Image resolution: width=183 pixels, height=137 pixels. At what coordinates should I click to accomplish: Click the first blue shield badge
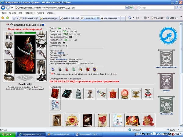tap(53, 69)
